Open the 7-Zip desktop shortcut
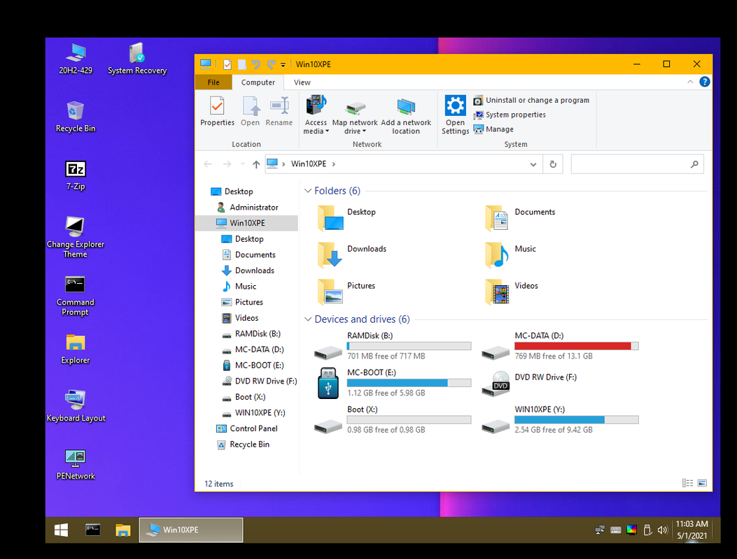737x559 pixels. 75,175
